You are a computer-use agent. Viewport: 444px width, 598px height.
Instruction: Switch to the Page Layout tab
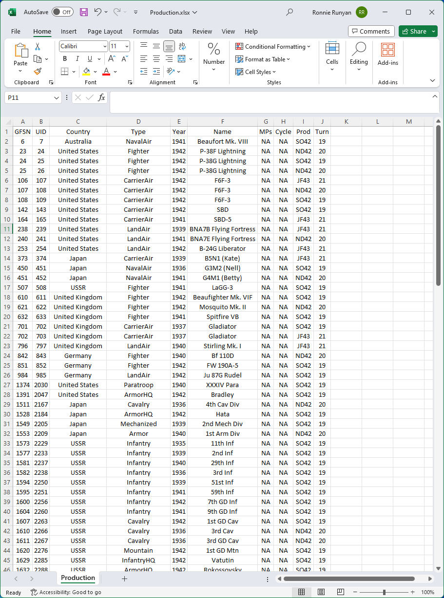[x=105, y=31]
